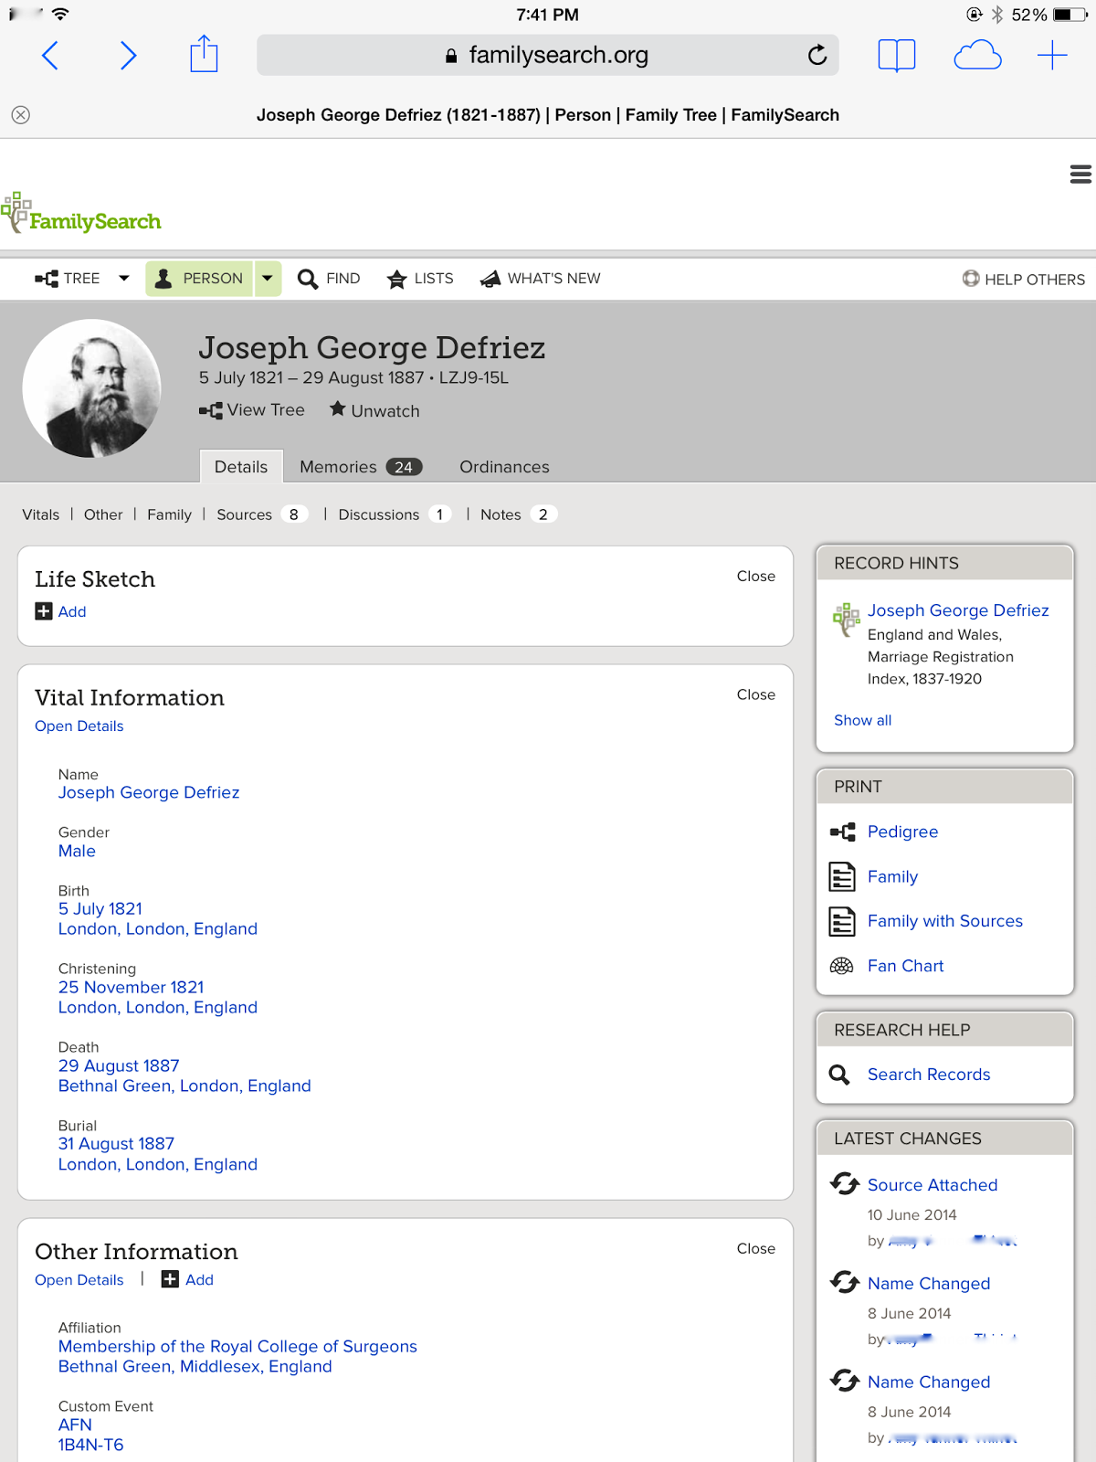Viewport: 1096px width, 1462px height.
Task: Click the Find magnifier icon
Action: click(x=308, y=279)
